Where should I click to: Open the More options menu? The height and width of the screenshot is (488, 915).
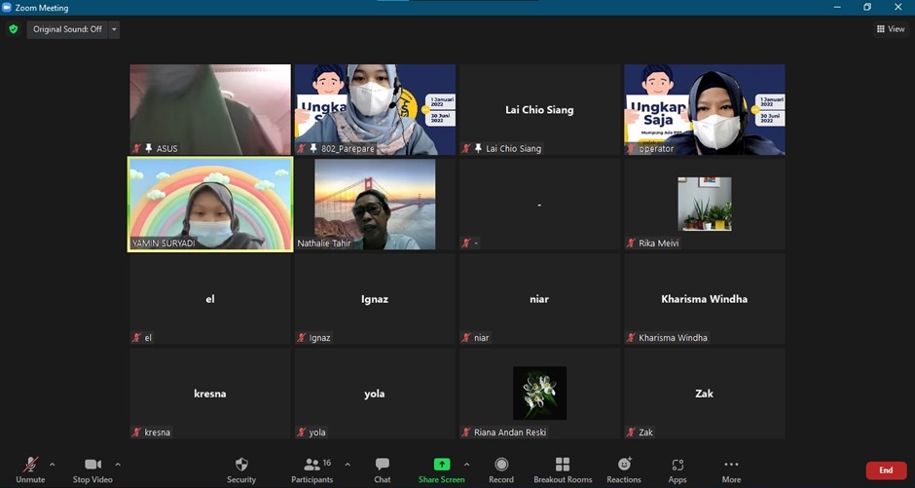pyautogui.click(x=731, y=465)
